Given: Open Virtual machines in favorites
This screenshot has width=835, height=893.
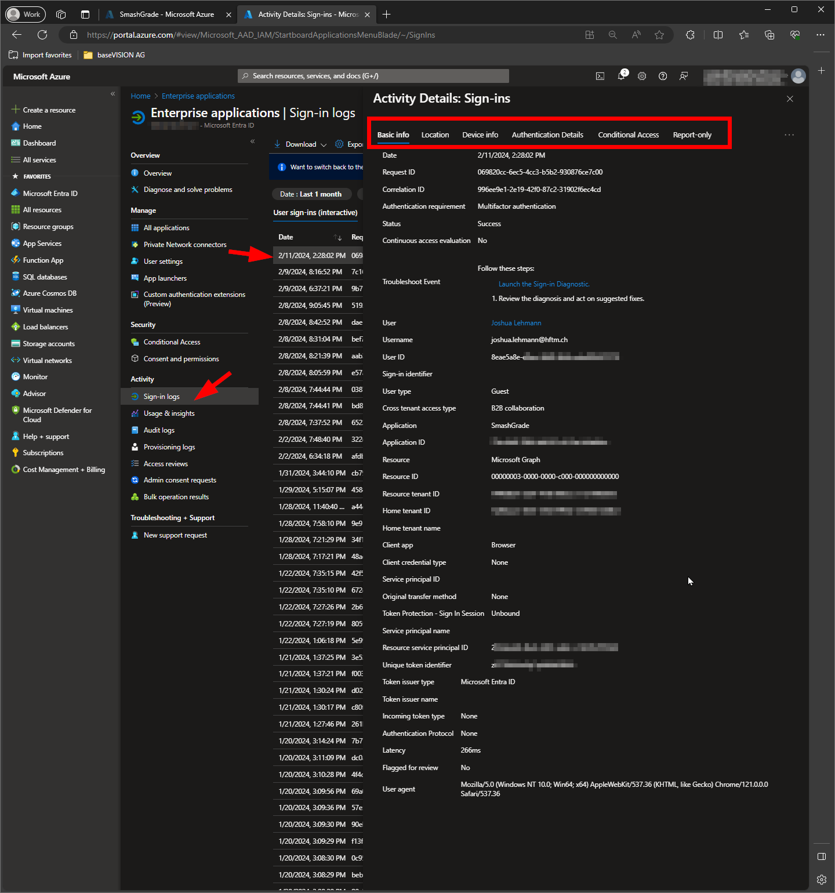Looking at the screenshot, I should [42, 310].
